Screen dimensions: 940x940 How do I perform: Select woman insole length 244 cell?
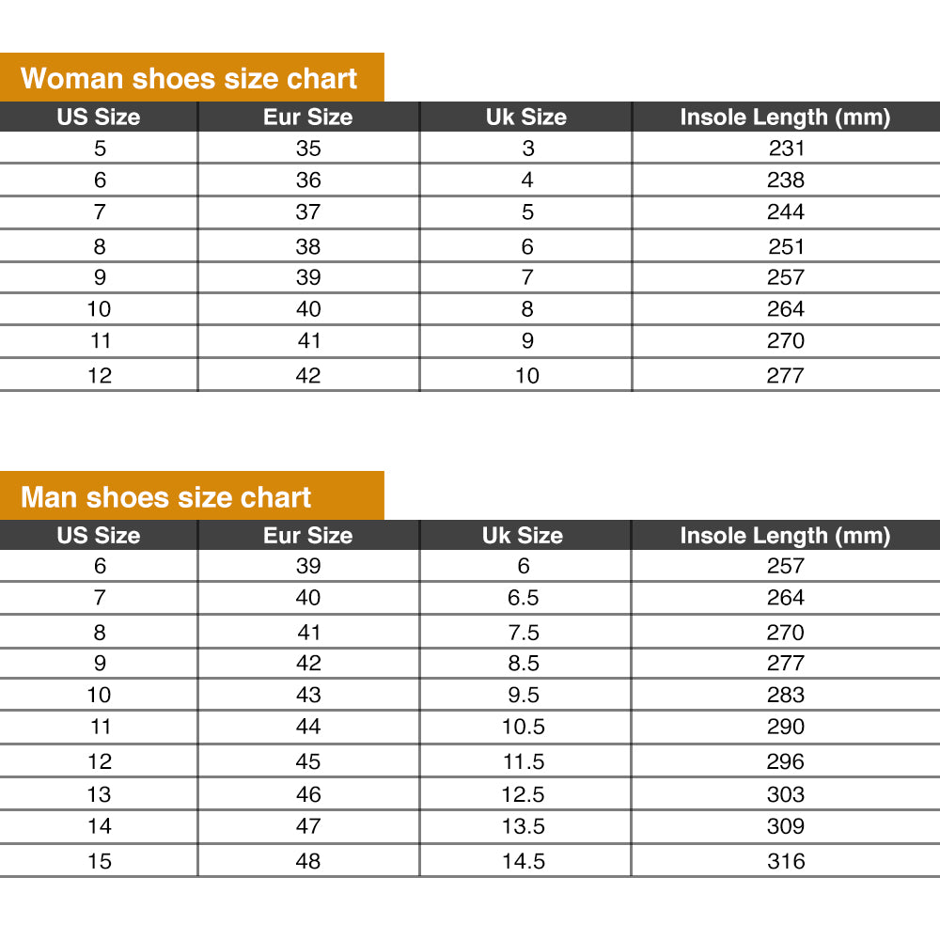pyautogui.click(x=786, y=211)
